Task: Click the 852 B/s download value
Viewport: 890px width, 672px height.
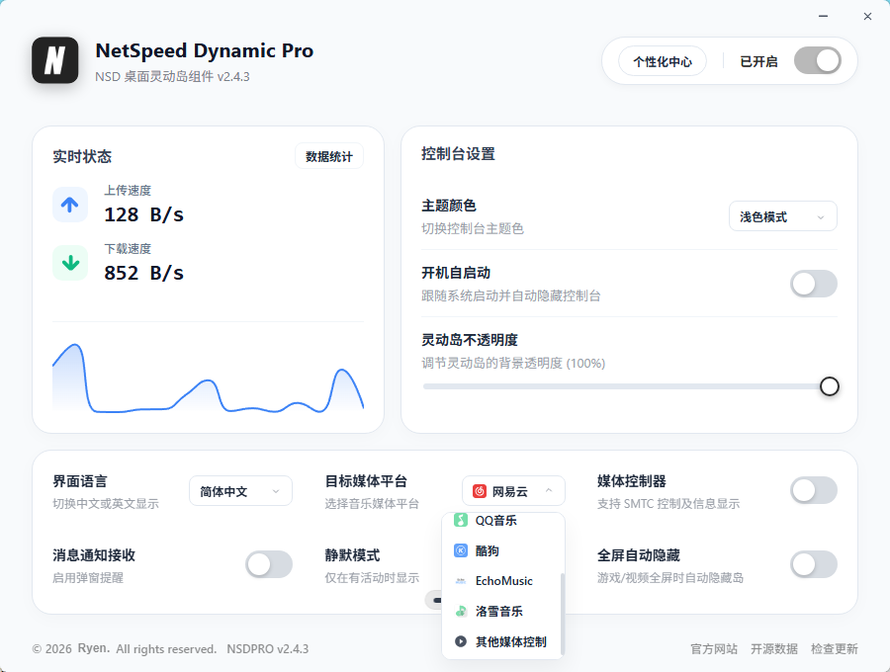Action: coord(143,273)
